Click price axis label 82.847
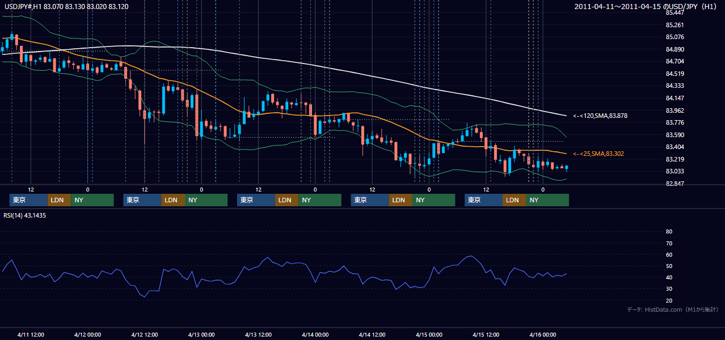Viewport: 725px width, 340px height. coord(675,184)
